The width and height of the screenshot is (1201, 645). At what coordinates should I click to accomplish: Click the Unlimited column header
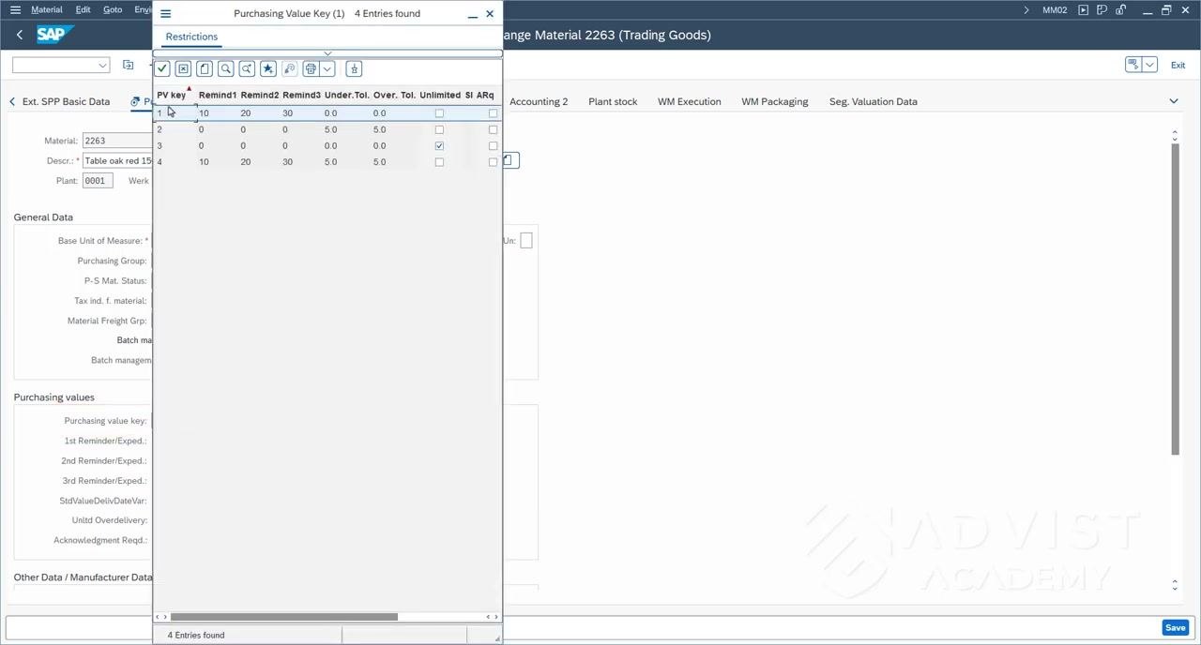440,95
